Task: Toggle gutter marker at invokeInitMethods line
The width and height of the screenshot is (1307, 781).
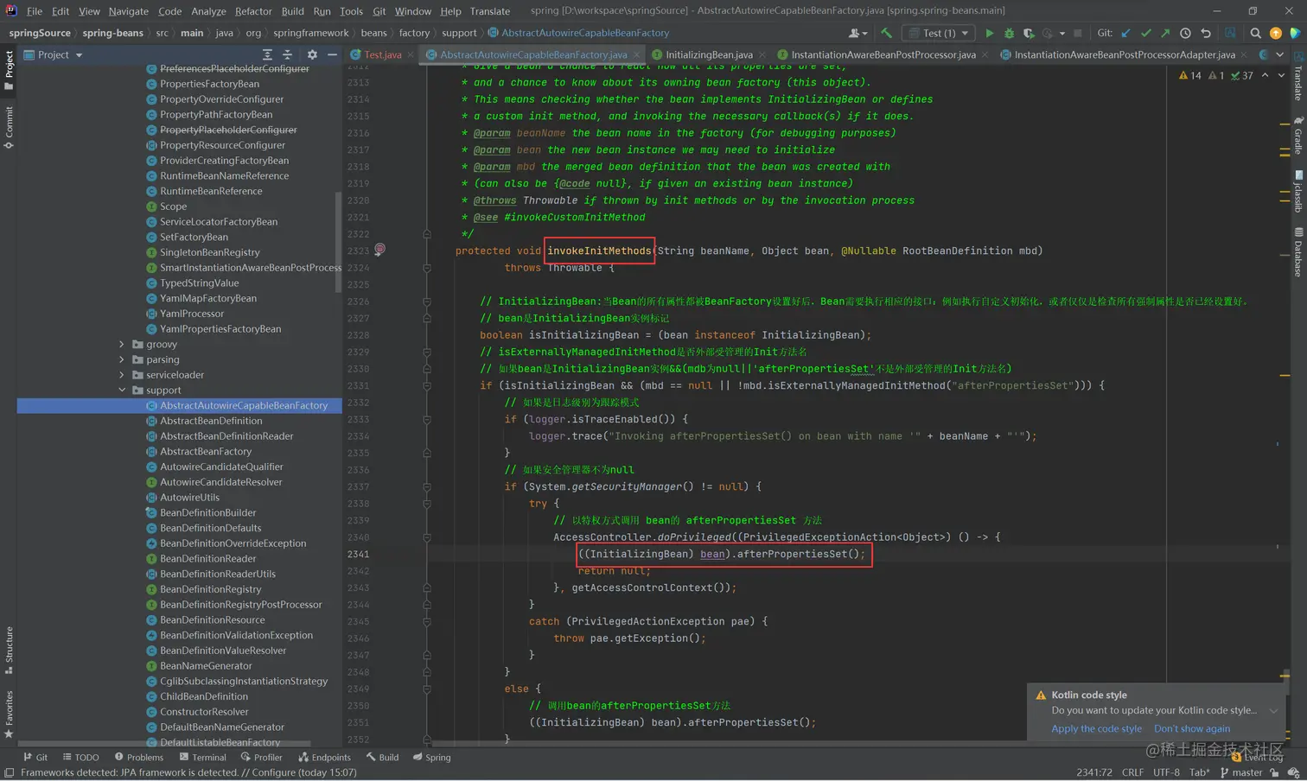Action: (379, 250)
